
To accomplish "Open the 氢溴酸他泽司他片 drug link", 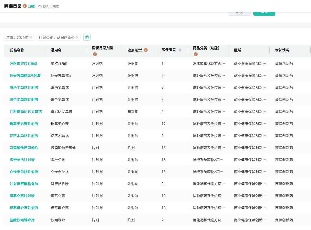I will (24, 148).
